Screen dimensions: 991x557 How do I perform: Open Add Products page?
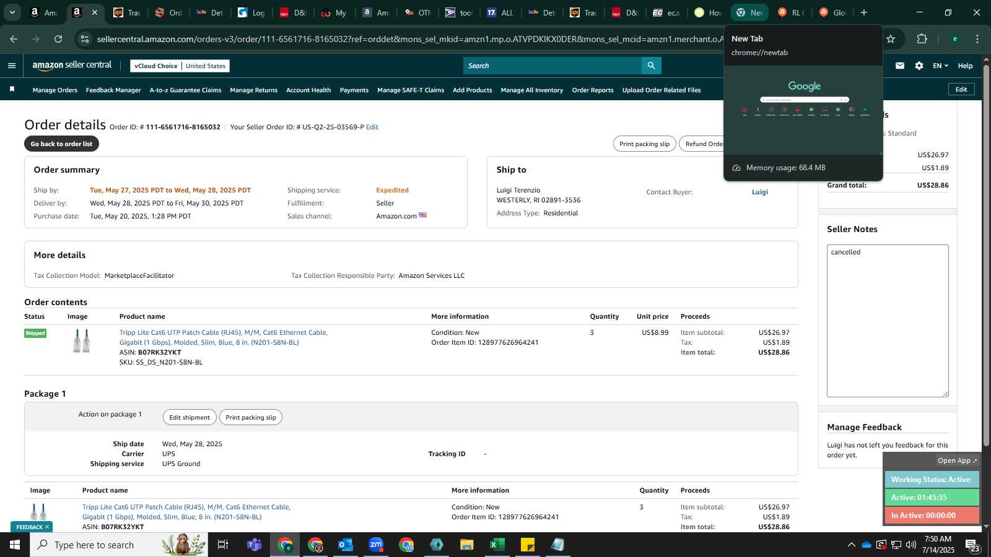[473, 90]
